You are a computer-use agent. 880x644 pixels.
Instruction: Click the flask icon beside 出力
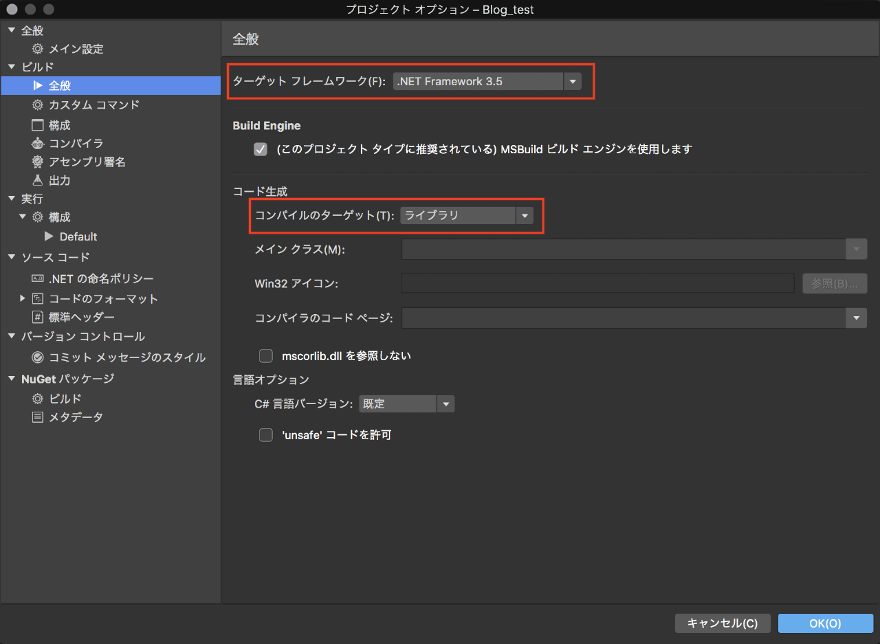pyautogui.click(x=37, y=180)
